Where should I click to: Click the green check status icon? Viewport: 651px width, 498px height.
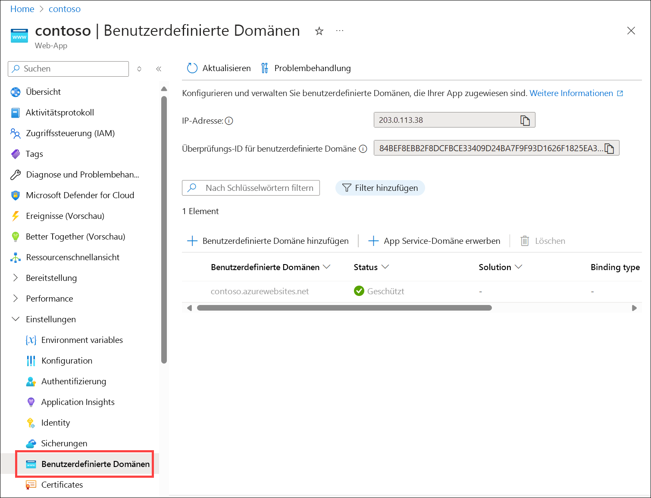pos(359,291)
